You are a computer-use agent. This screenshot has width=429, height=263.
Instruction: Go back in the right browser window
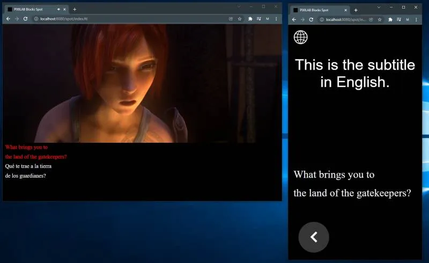(294, 19)
